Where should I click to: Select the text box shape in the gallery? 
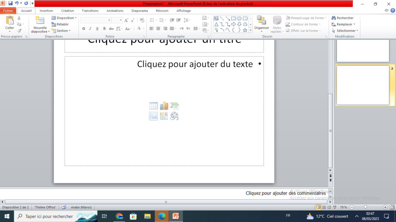(x=216, y=18)
